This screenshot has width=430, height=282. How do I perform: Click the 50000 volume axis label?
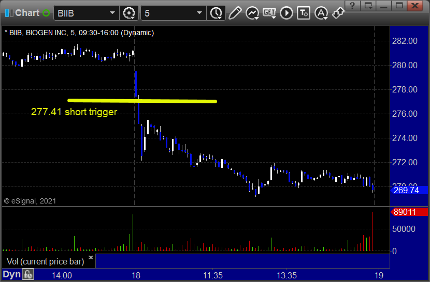[404, 229]
